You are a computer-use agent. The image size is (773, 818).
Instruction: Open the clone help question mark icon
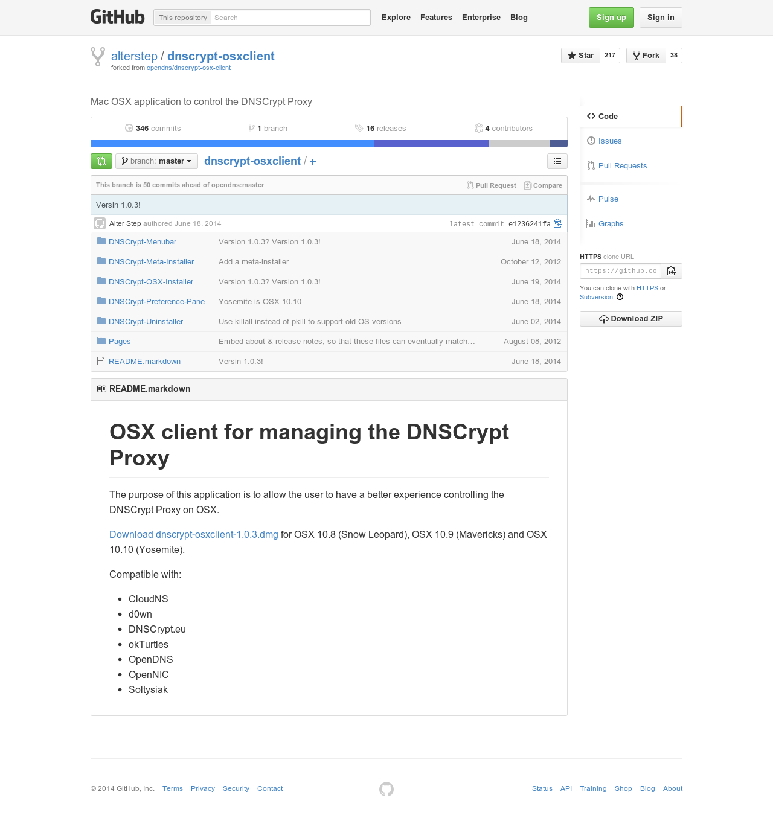point(620,297)
